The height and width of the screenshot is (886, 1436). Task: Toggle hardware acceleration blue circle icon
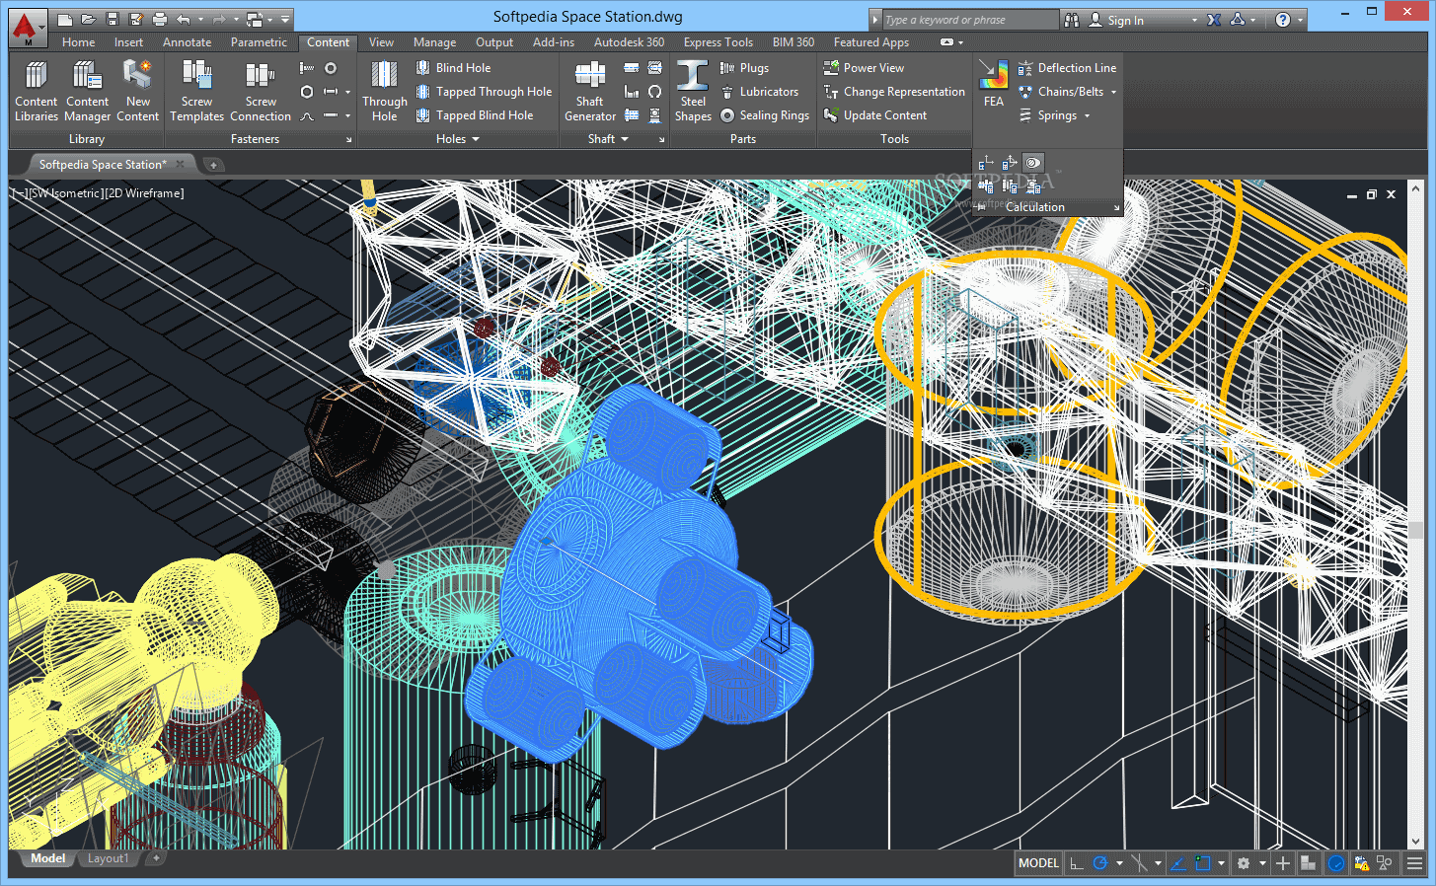[1336, 863]
